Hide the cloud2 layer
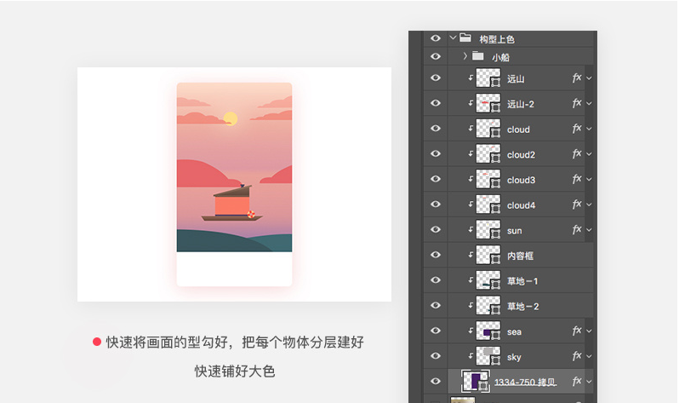The width and height of the screenshot is (679, 403). [435, 153]
